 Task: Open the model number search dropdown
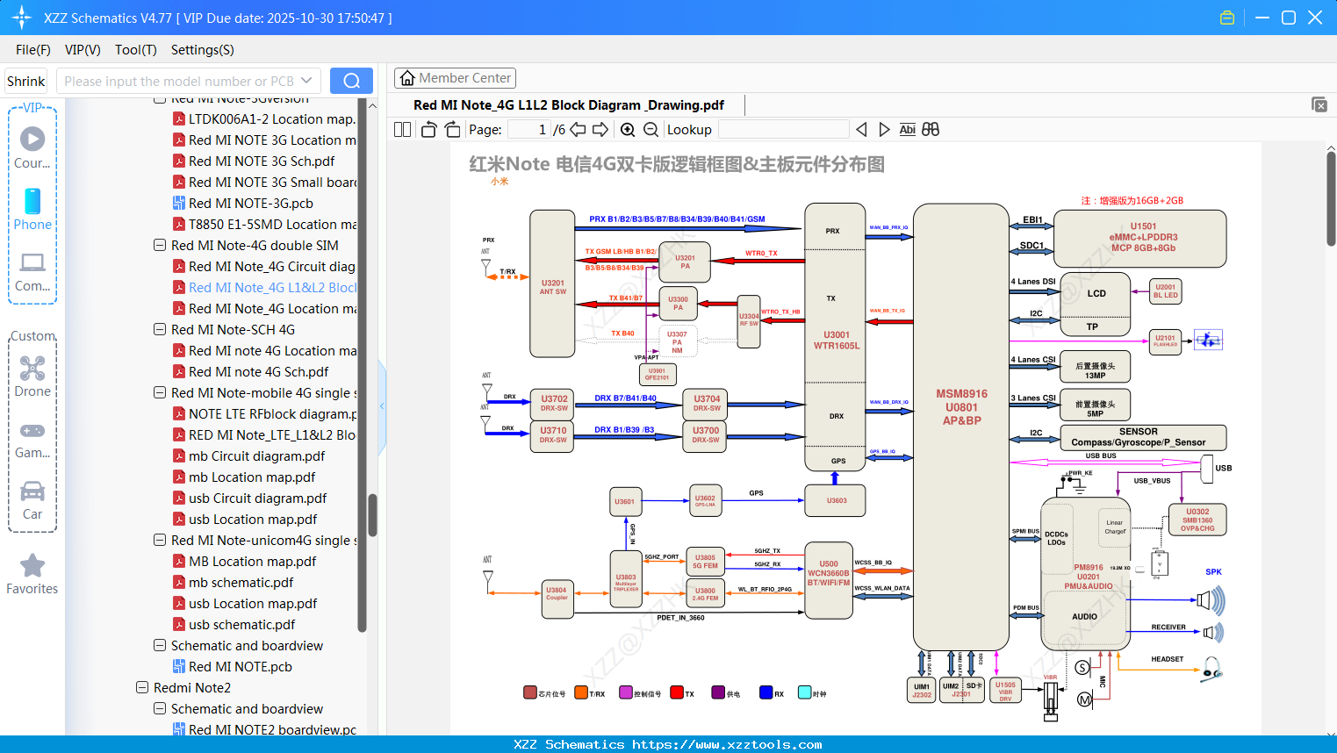tap(308, 80)
